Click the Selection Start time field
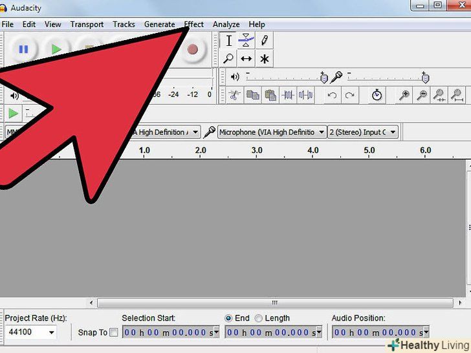 [171, 332]
